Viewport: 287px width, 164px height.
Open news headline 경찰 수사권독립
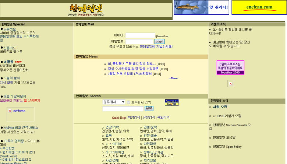pyautogui.click(x=133, y=69)
